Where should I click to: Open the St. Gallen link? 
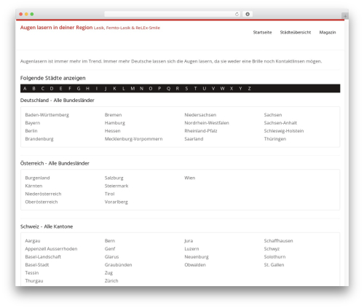(x=274, y=265)
